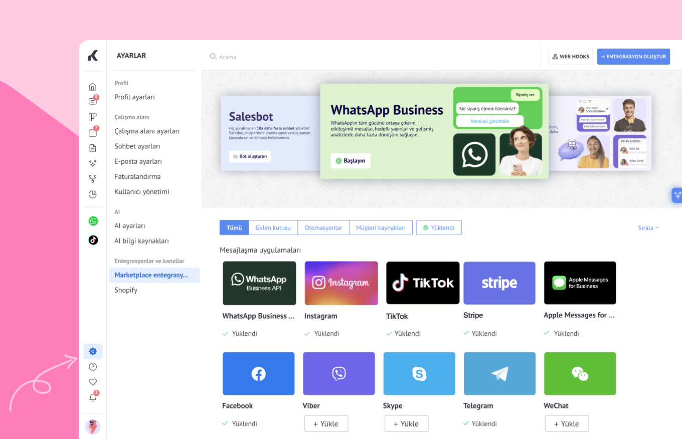Open the home dashboard icon in sidebar
The image size is (682, 439).
point(93,87)
